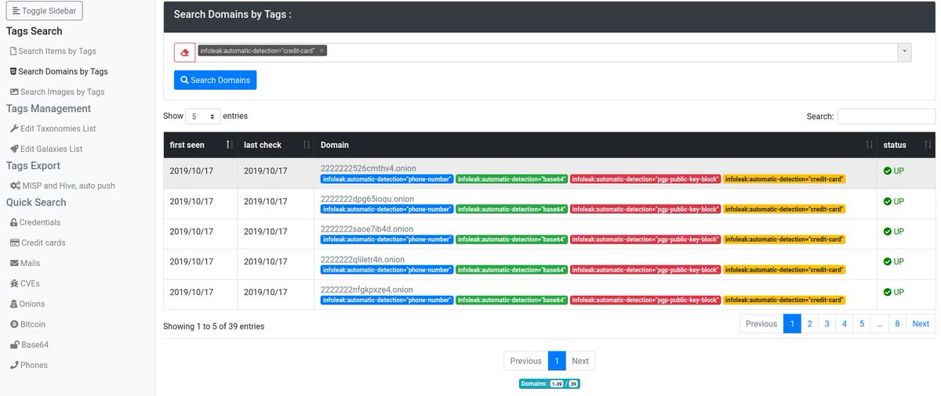Viewport: 941px width, 396px height.
Task: Click the Search Domains button
Action: (x=215, y=80)
